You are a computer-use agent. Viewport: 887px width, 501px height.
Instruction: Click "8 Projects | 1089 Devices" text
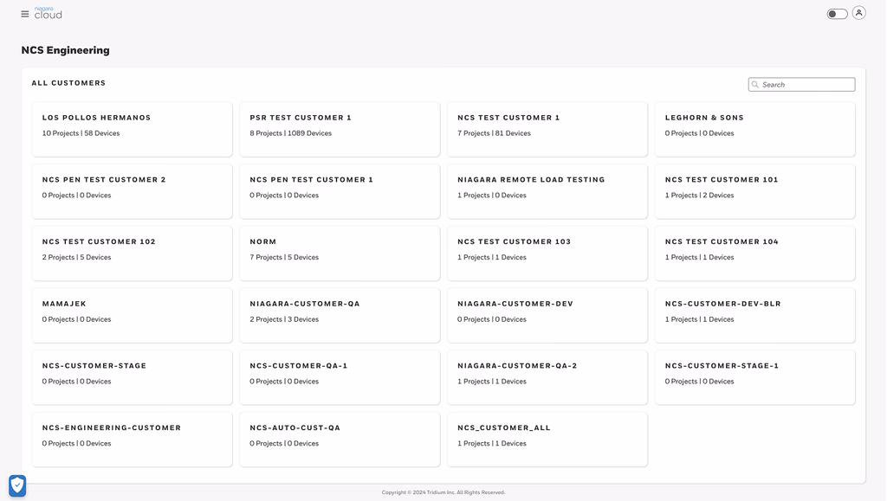point(291,133)
